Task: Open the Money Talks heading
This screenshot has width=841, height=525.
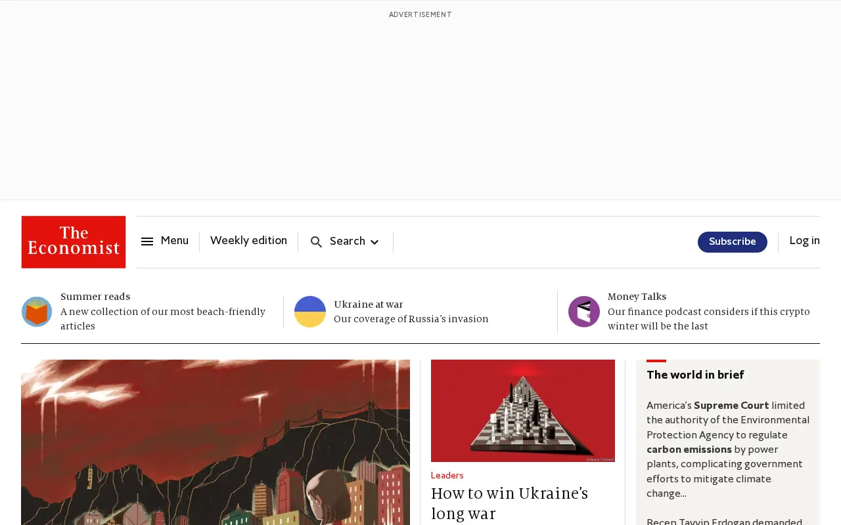Action: pos(637,297)
